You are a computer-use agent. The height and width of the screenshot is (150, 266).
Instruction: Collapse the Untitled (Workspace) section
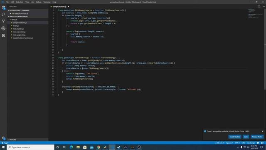(x=28, y=17)
